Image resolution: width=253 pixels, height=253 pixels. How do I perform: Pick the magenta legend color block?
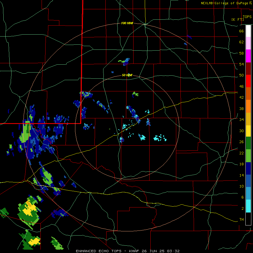(x=248, y=56)
